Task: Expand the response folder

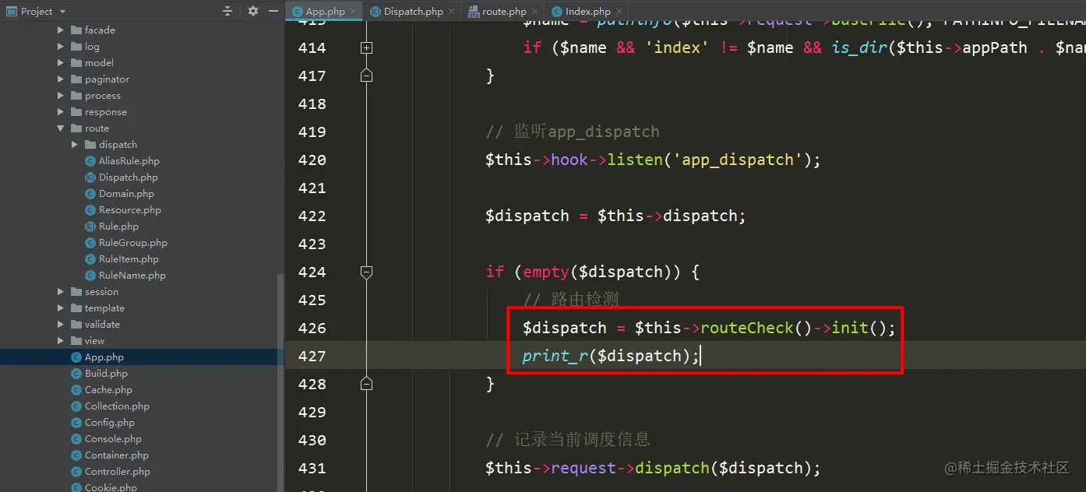Action: pyautogui.click(x=61, y=112)
